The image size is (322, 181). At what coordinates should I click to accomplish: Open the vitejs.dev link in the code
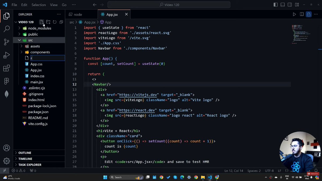pyautogui.click(x=138, y=95)
